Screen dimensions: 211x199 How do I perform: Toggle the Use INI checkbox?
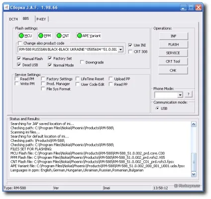(x=130, y=45)
